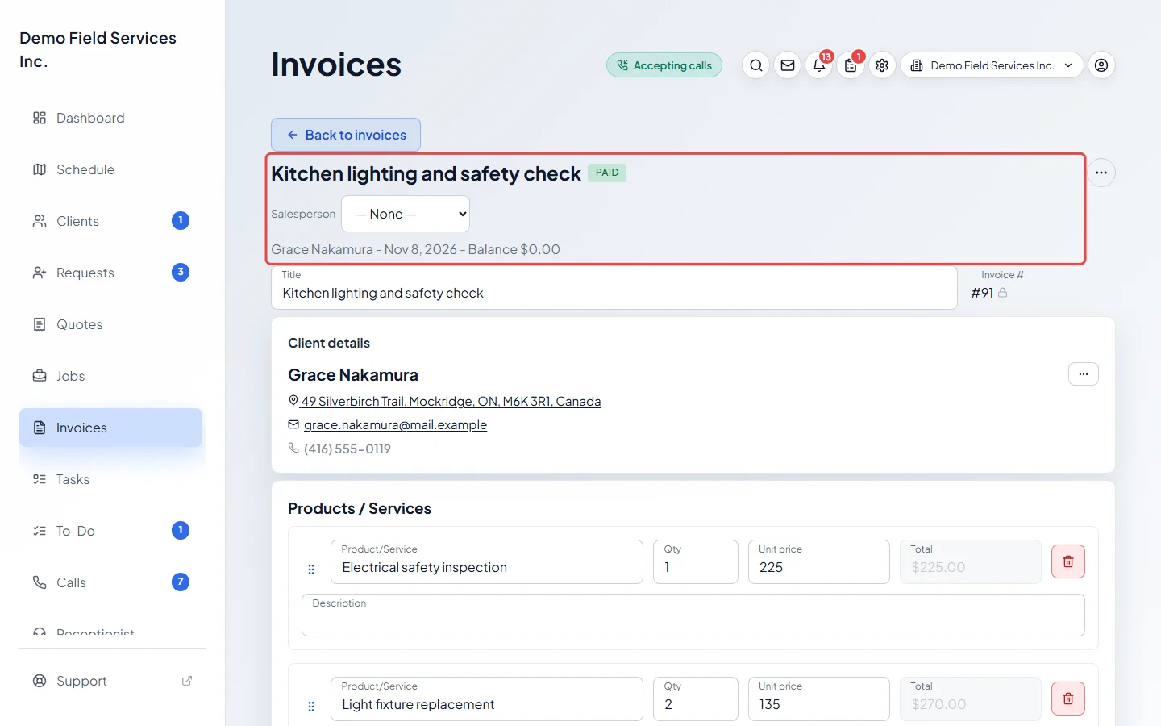
Task: Grab drag handle for Electrical safety inspection
Action: pos(311,570)
